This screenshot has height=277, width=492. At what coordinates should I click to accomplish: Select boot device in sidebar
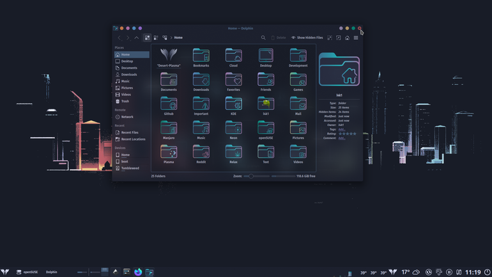tap(132, 161)
